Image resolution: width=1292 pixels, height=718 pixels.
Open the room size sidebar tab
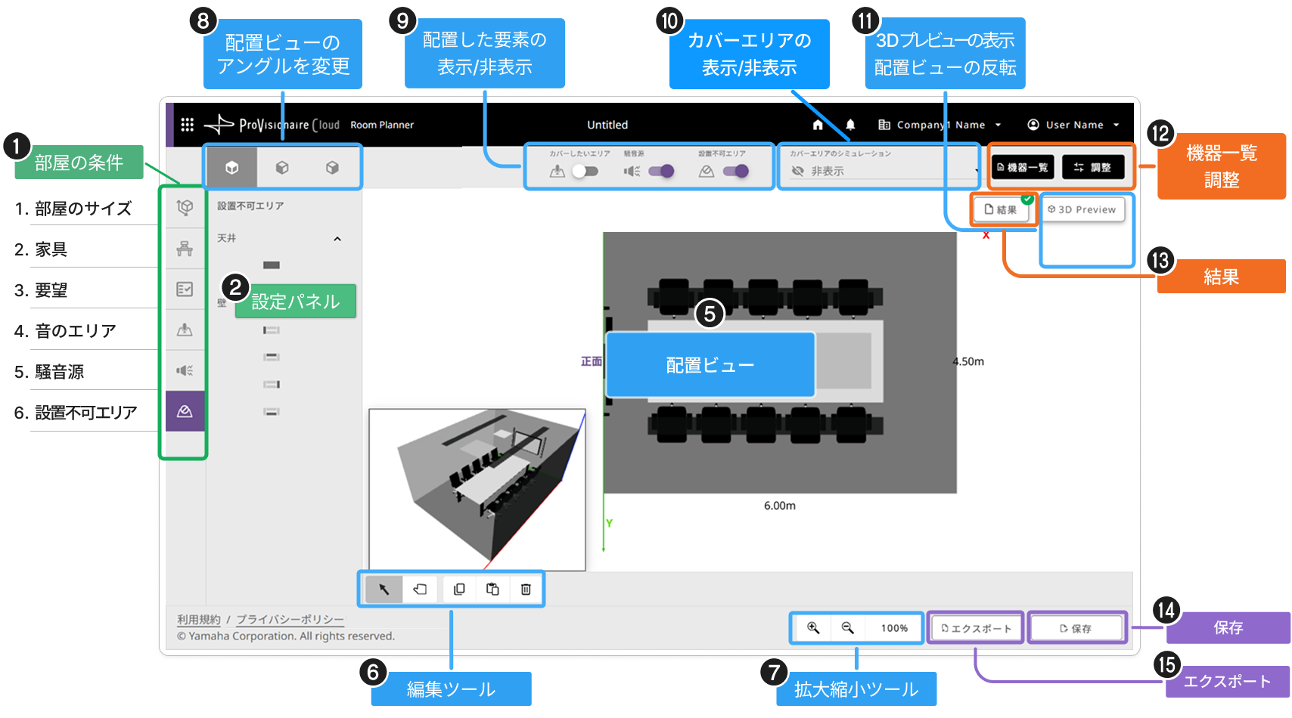click(185, 207)
